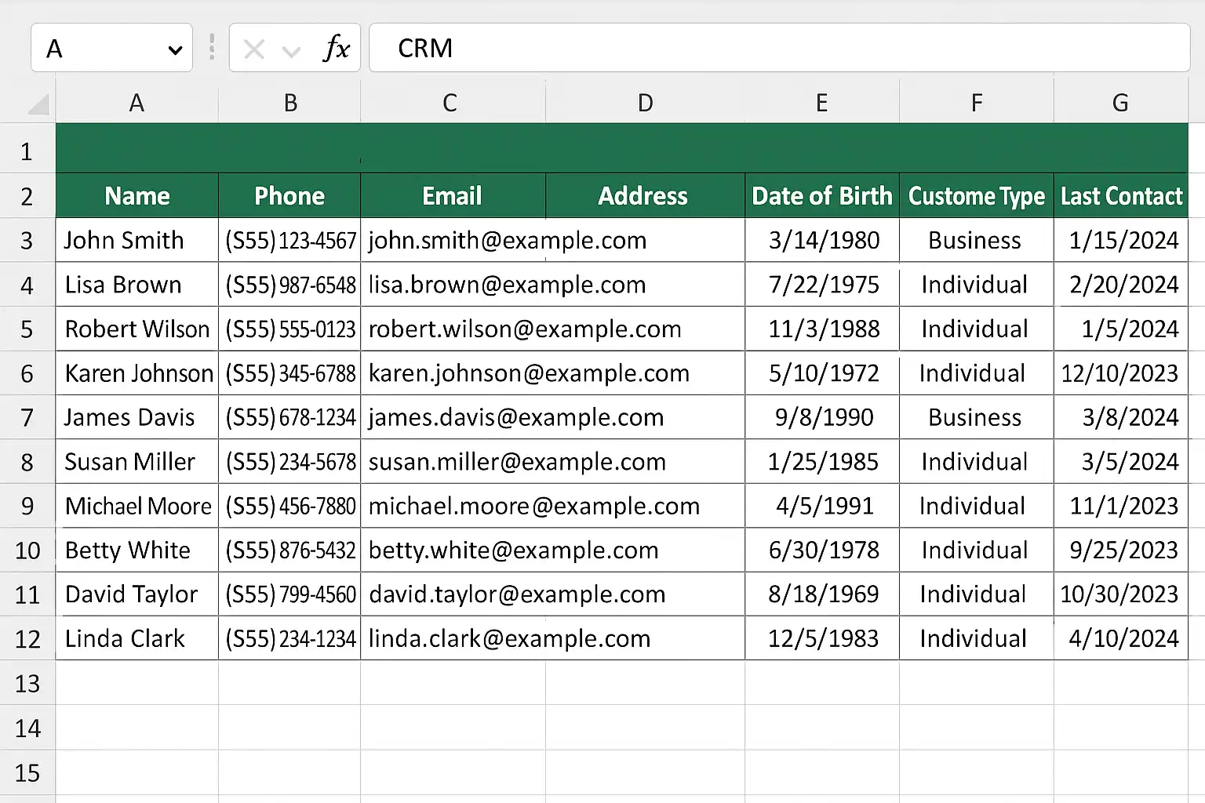
Task: Click the Cancel X icon in formula bar
Action: coord(253,49)
